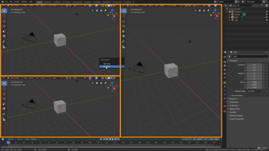Click the pan hand icon in lower-left viewport
This screenshot has height=151, width=269.
[101, 83]
